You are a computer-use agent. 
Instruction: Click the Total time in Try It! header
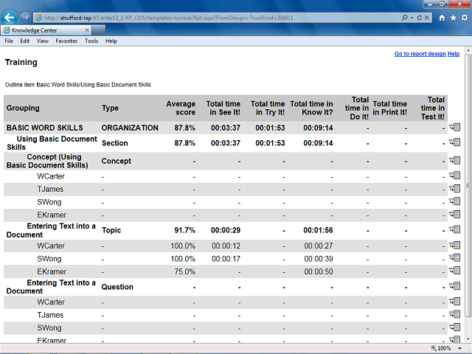click(268, 108)
